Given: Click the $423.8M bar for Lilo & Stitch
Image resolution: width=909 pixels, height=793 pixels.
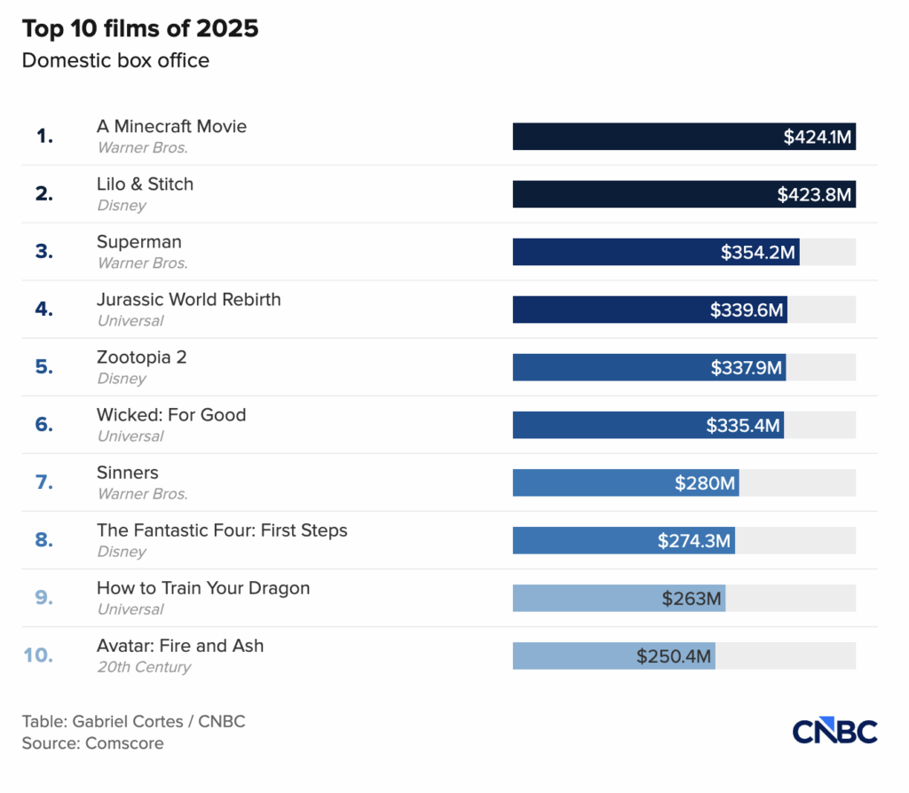Looking at the screenshot, I should 684,194.
